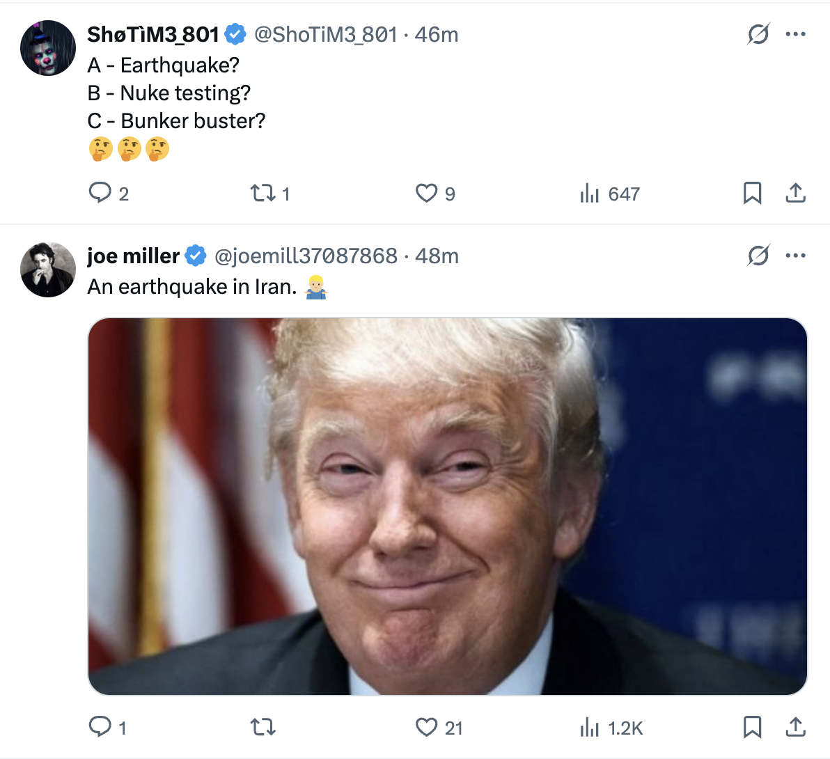
Task: Reply to joe miller's post
Action: 100,728
